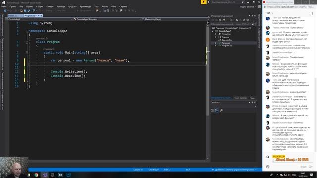Switch to the Team Explorer tab
Viewport: 317px width, 178px height.
[x=244, y=98]
